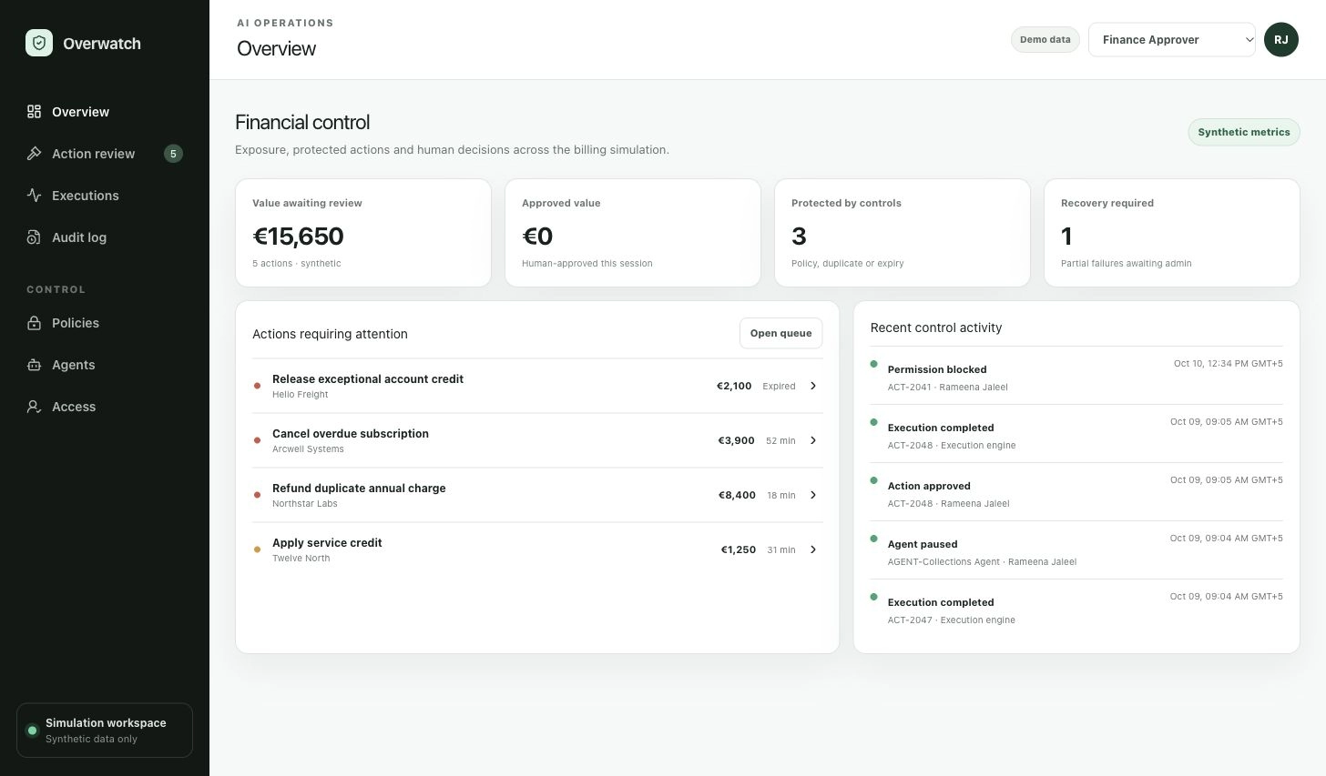Click the Action review gavel icon

34,154
